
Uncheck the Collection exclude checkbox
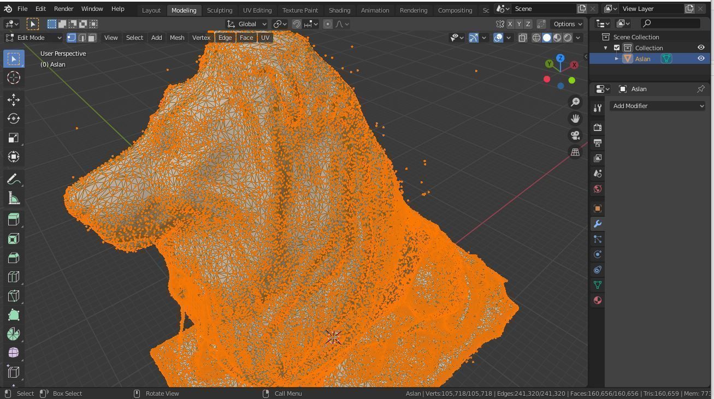617,47
